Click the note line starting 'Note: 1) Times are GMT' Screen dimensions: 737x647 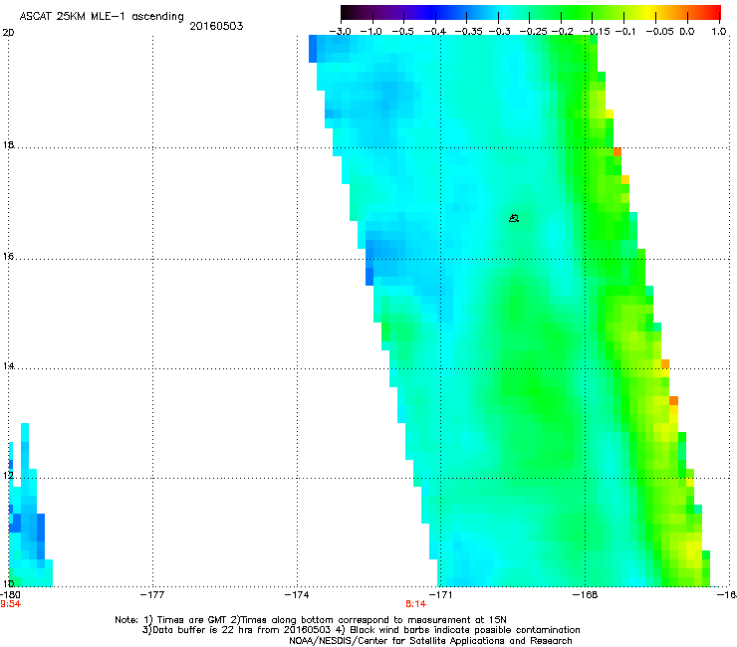click(x=311, y=620)
